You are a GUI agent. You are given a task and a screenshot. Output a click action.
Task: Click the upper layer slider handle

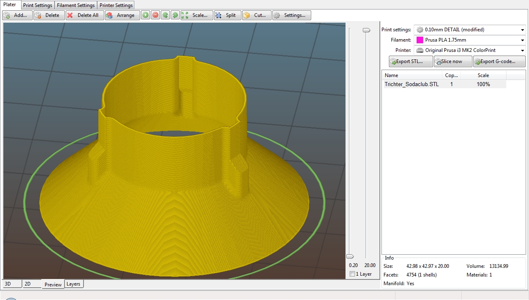366,30
